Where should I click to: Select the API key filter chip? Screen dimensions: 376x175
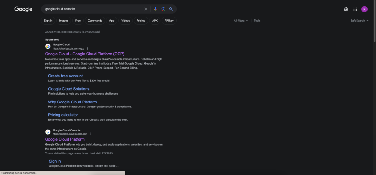169,21
